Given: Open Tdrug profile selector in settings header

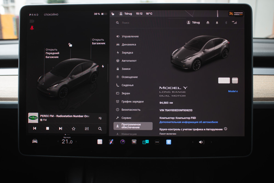Looking at the screenshot, I should (x=193, y=22).
